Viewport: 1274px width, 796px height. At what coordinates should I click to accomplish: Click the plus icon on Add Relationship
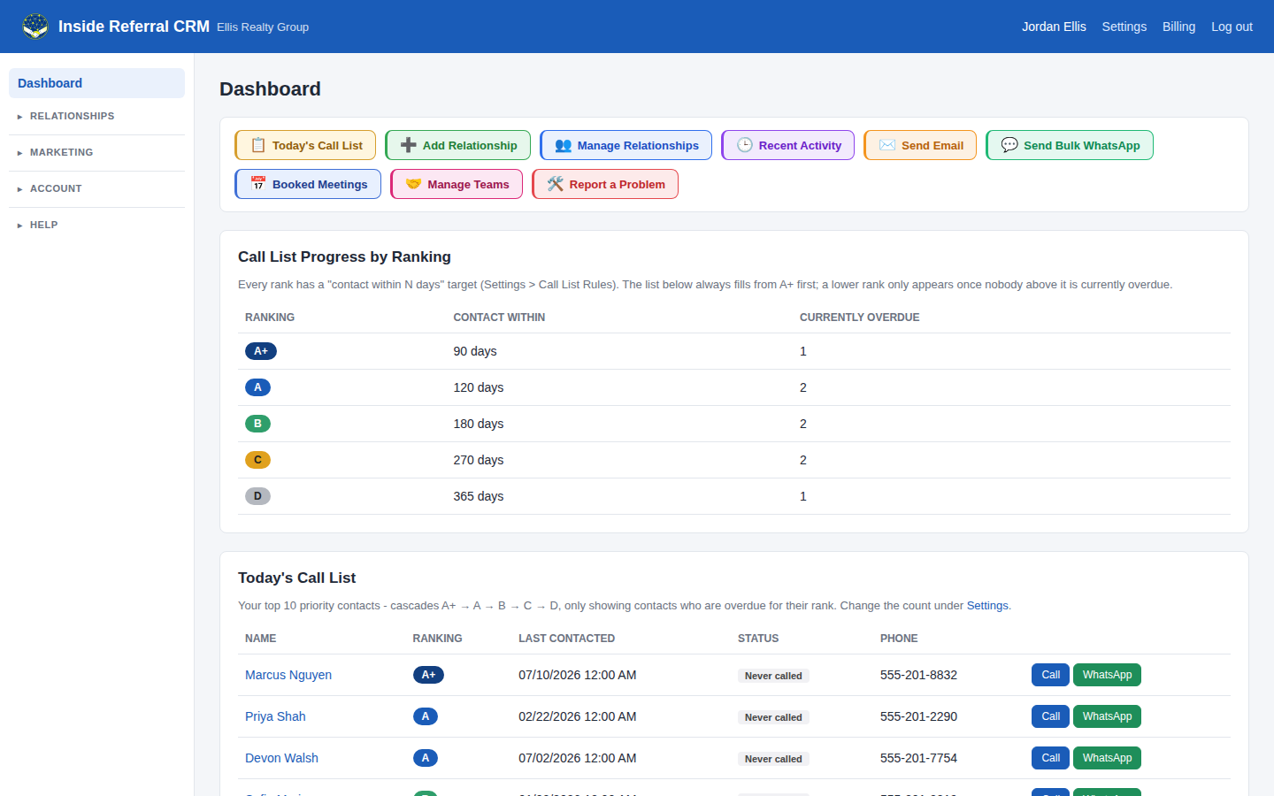[x=409, y=145]
